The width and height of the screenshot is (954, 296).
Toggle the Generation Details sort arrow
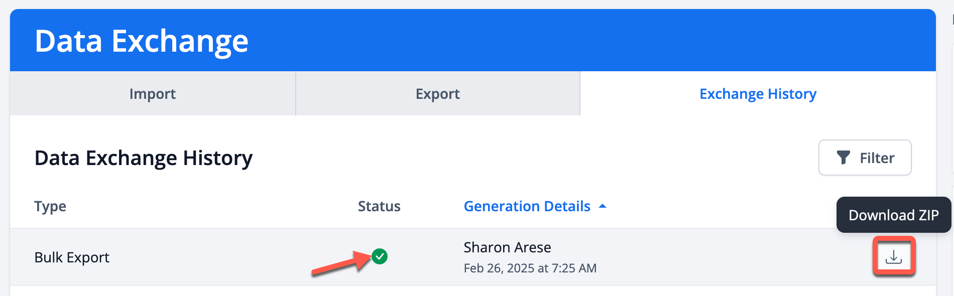pyautogui.click(x=603, y=206)
